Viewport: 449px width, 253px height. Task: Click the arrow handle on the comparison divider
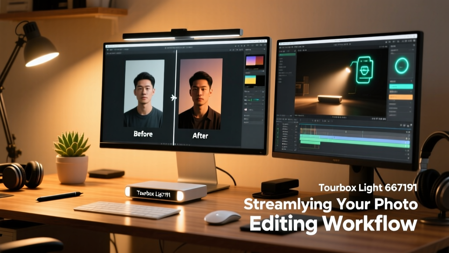point(174,98)
